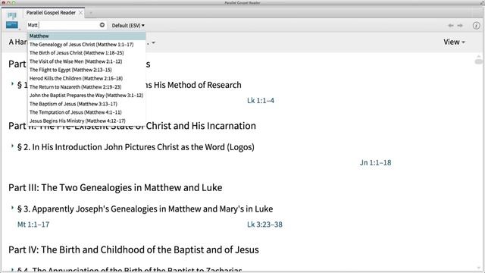Viewport: 485px width, 273px height.
Task: Close the Parallel Gospel Reader tab
Action: 80,13
